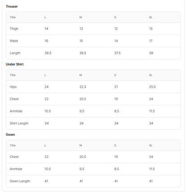
Task: Click Under Shirt Chest value 20.5
Action: [x=83, y=99]
